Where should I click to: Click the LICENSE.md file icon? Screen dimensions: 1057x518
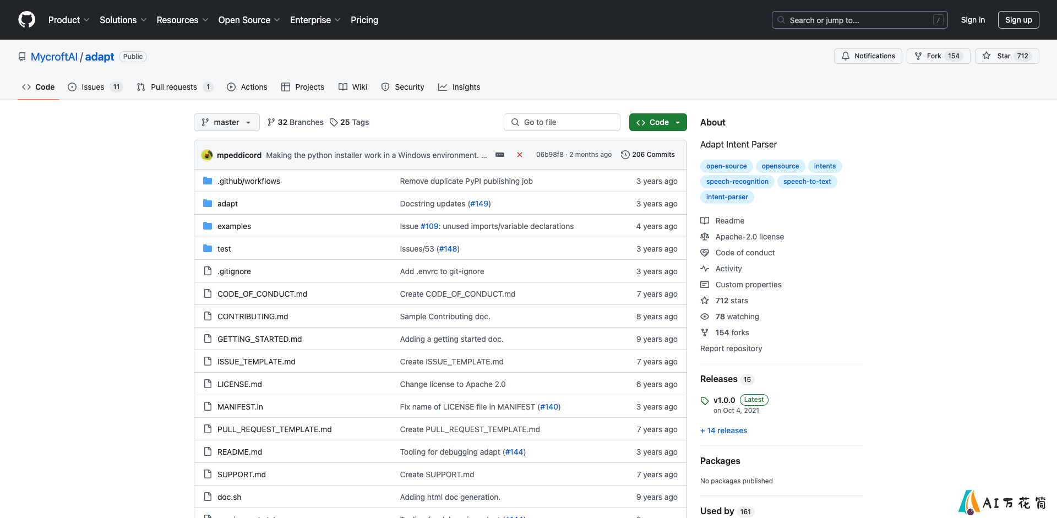[208, 384]
